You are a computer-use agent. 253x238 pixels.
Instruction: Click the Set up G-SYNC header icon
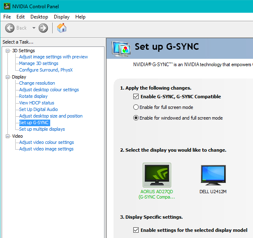[x=121, y=49]
